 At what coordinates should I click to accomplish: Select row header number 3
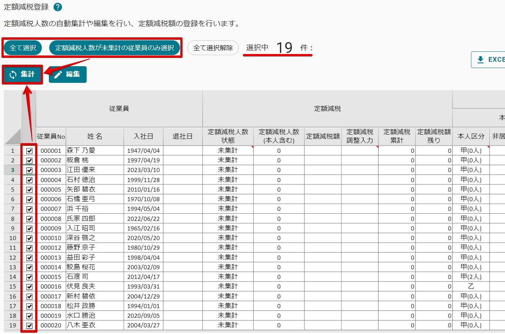point(13,170)
